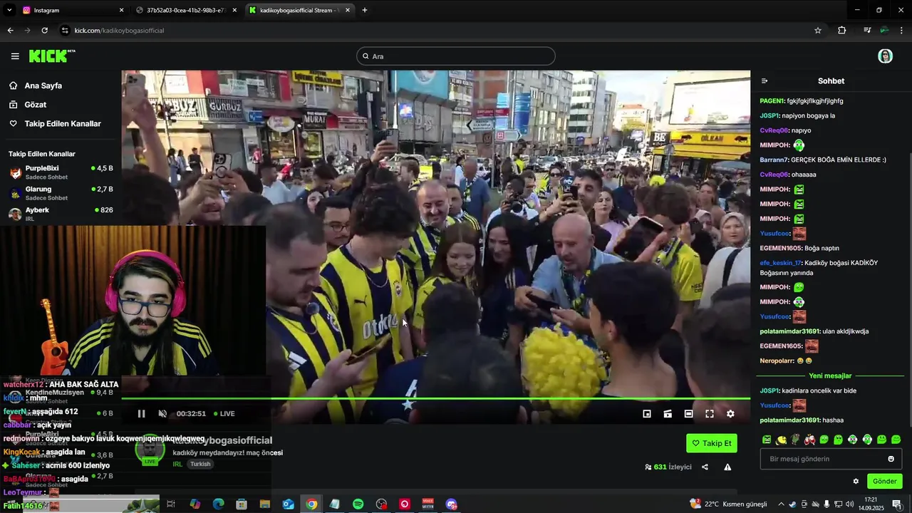The width and height of the screenshot is (912, 513).
Task: Reload the page
Action: pos(44,31)
